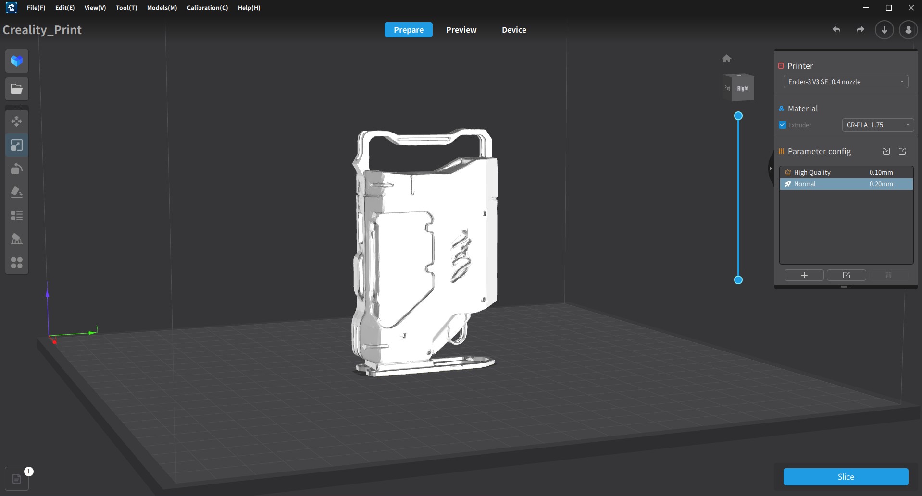Click the auto-arrange layout icon
Image resolution: width=922 pixels, height=496 pixels.
point(17,263)
